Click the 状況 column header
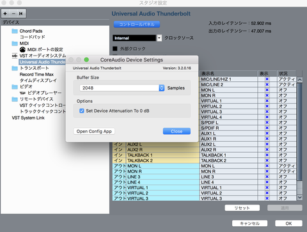 [x=287, y=73]
